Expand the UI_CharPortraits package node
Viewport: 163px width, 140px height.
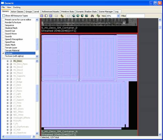(x=8, y=127)
